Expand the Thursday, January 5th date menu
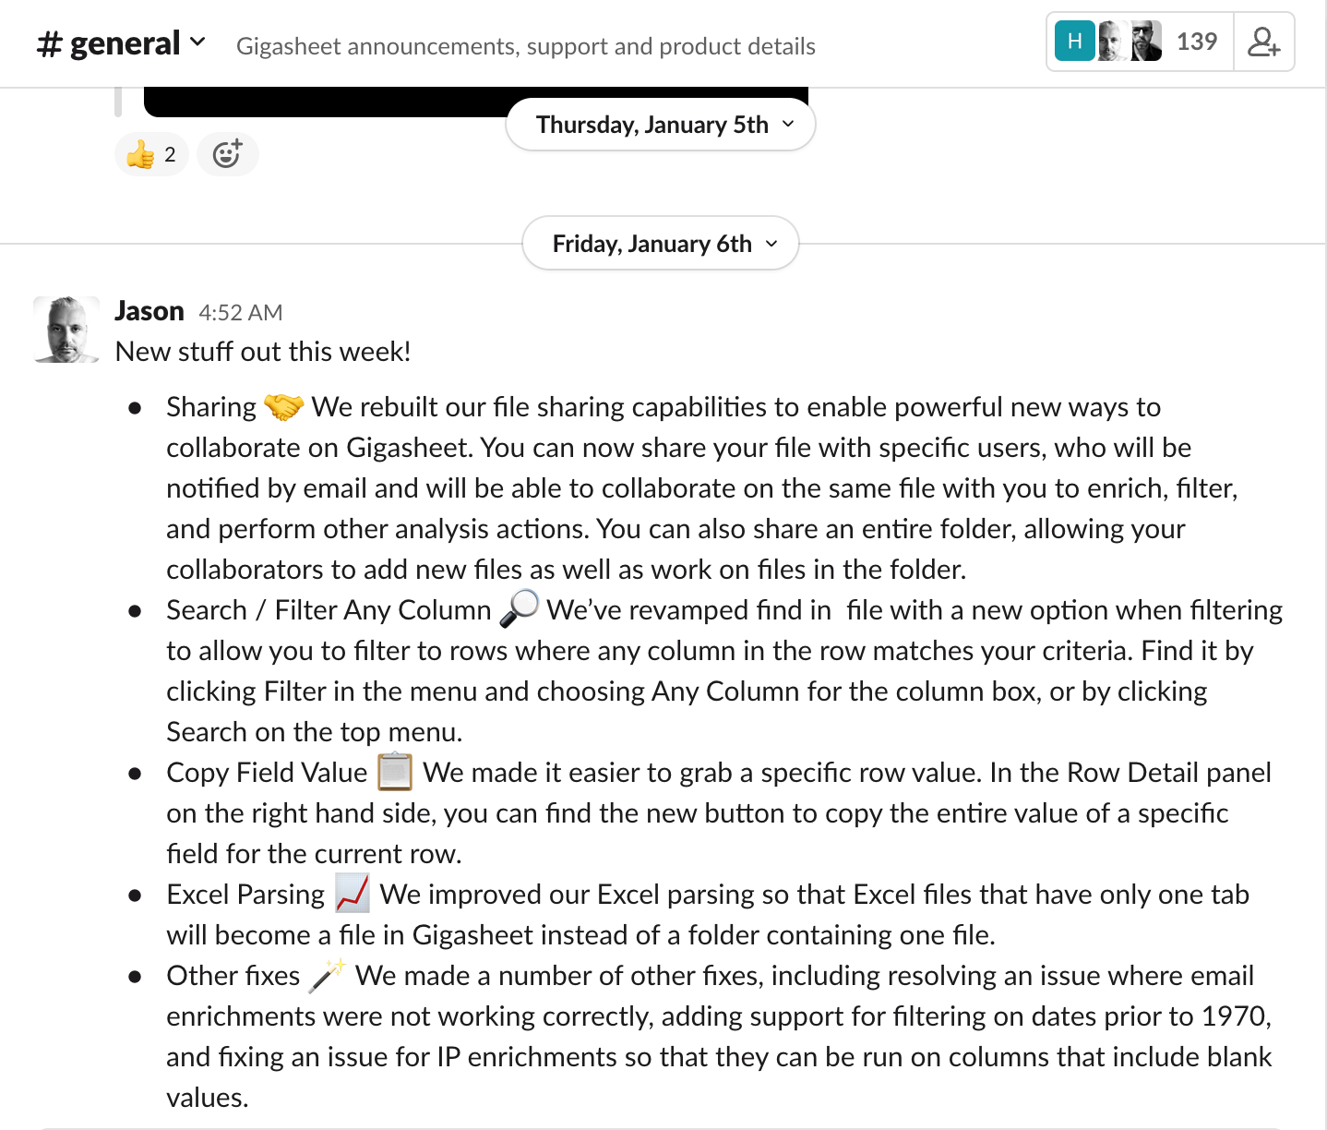This screenshot has width=1327, height=1130. (661, 125)
